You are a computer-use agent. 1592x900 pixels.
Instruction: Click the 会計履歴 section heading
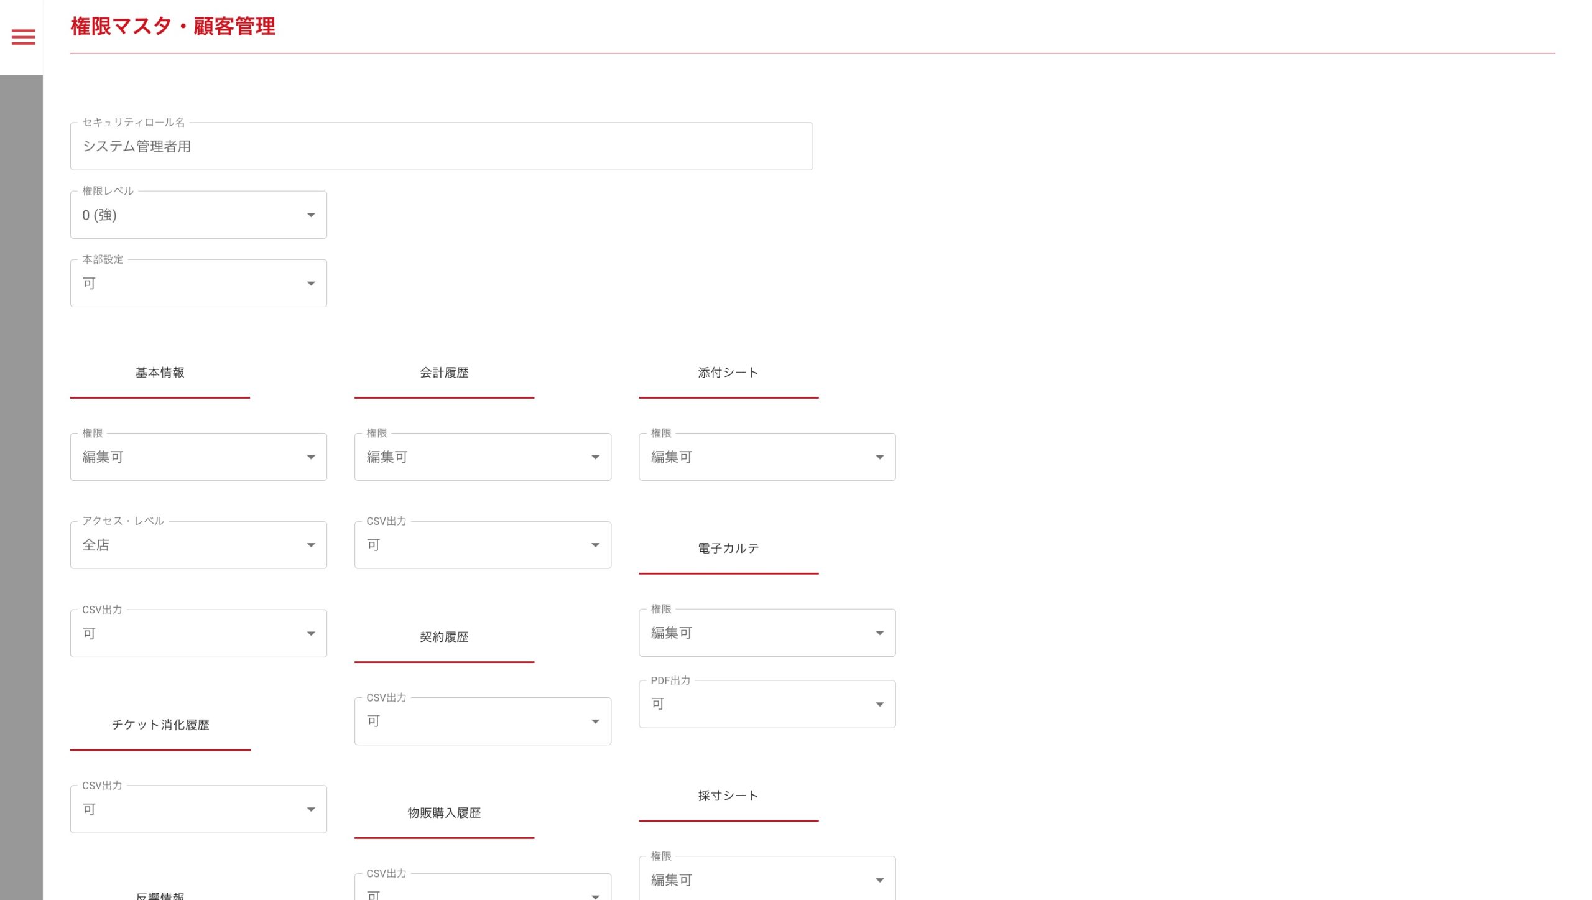[x=444, y=373]
